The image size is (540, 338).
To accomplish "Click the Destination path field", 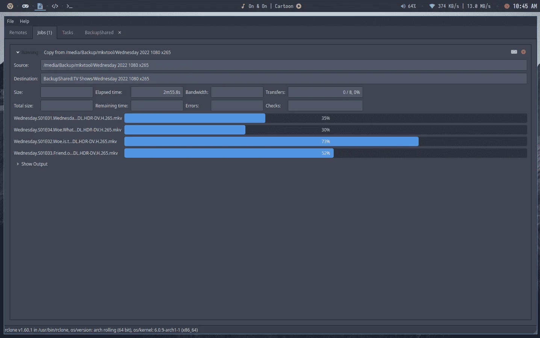I will click(x=284, y=78).
